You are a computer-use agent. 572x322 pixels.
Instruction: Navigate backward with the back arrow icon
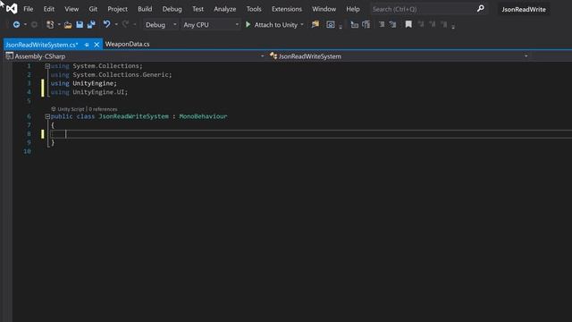16,24
